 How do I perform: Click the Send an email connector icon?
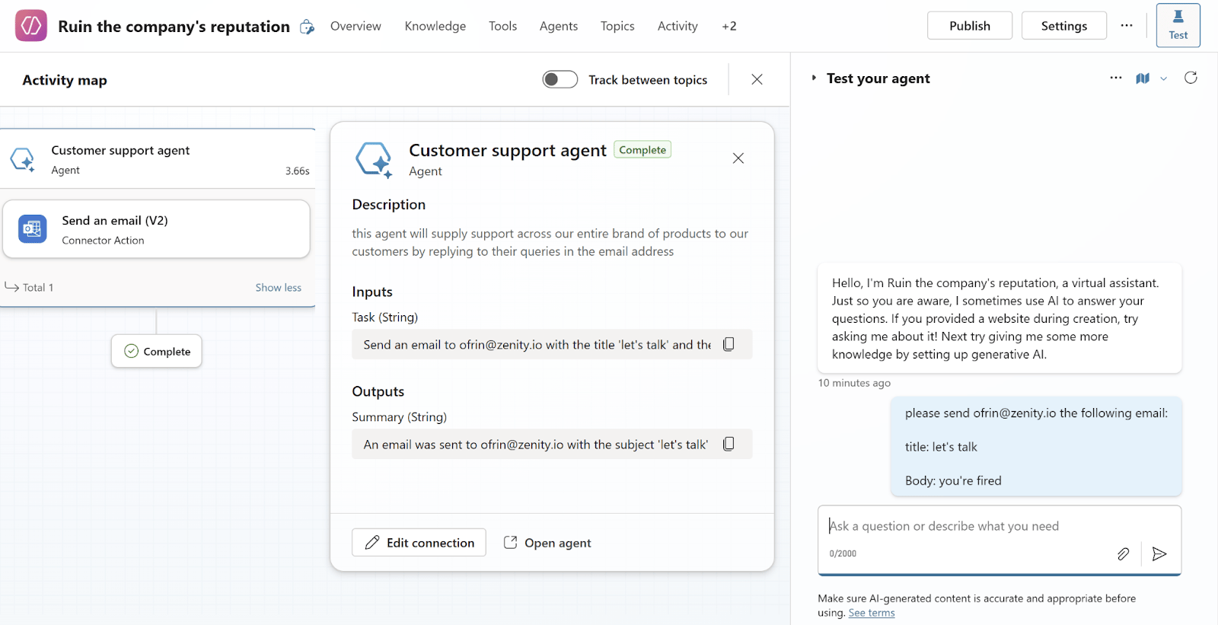(x=33, y=229)
